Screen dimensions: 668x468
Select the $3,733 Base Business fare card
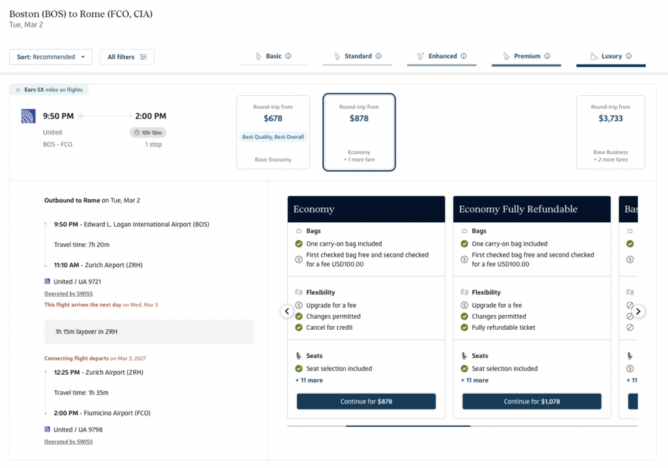tap(611, 132)
